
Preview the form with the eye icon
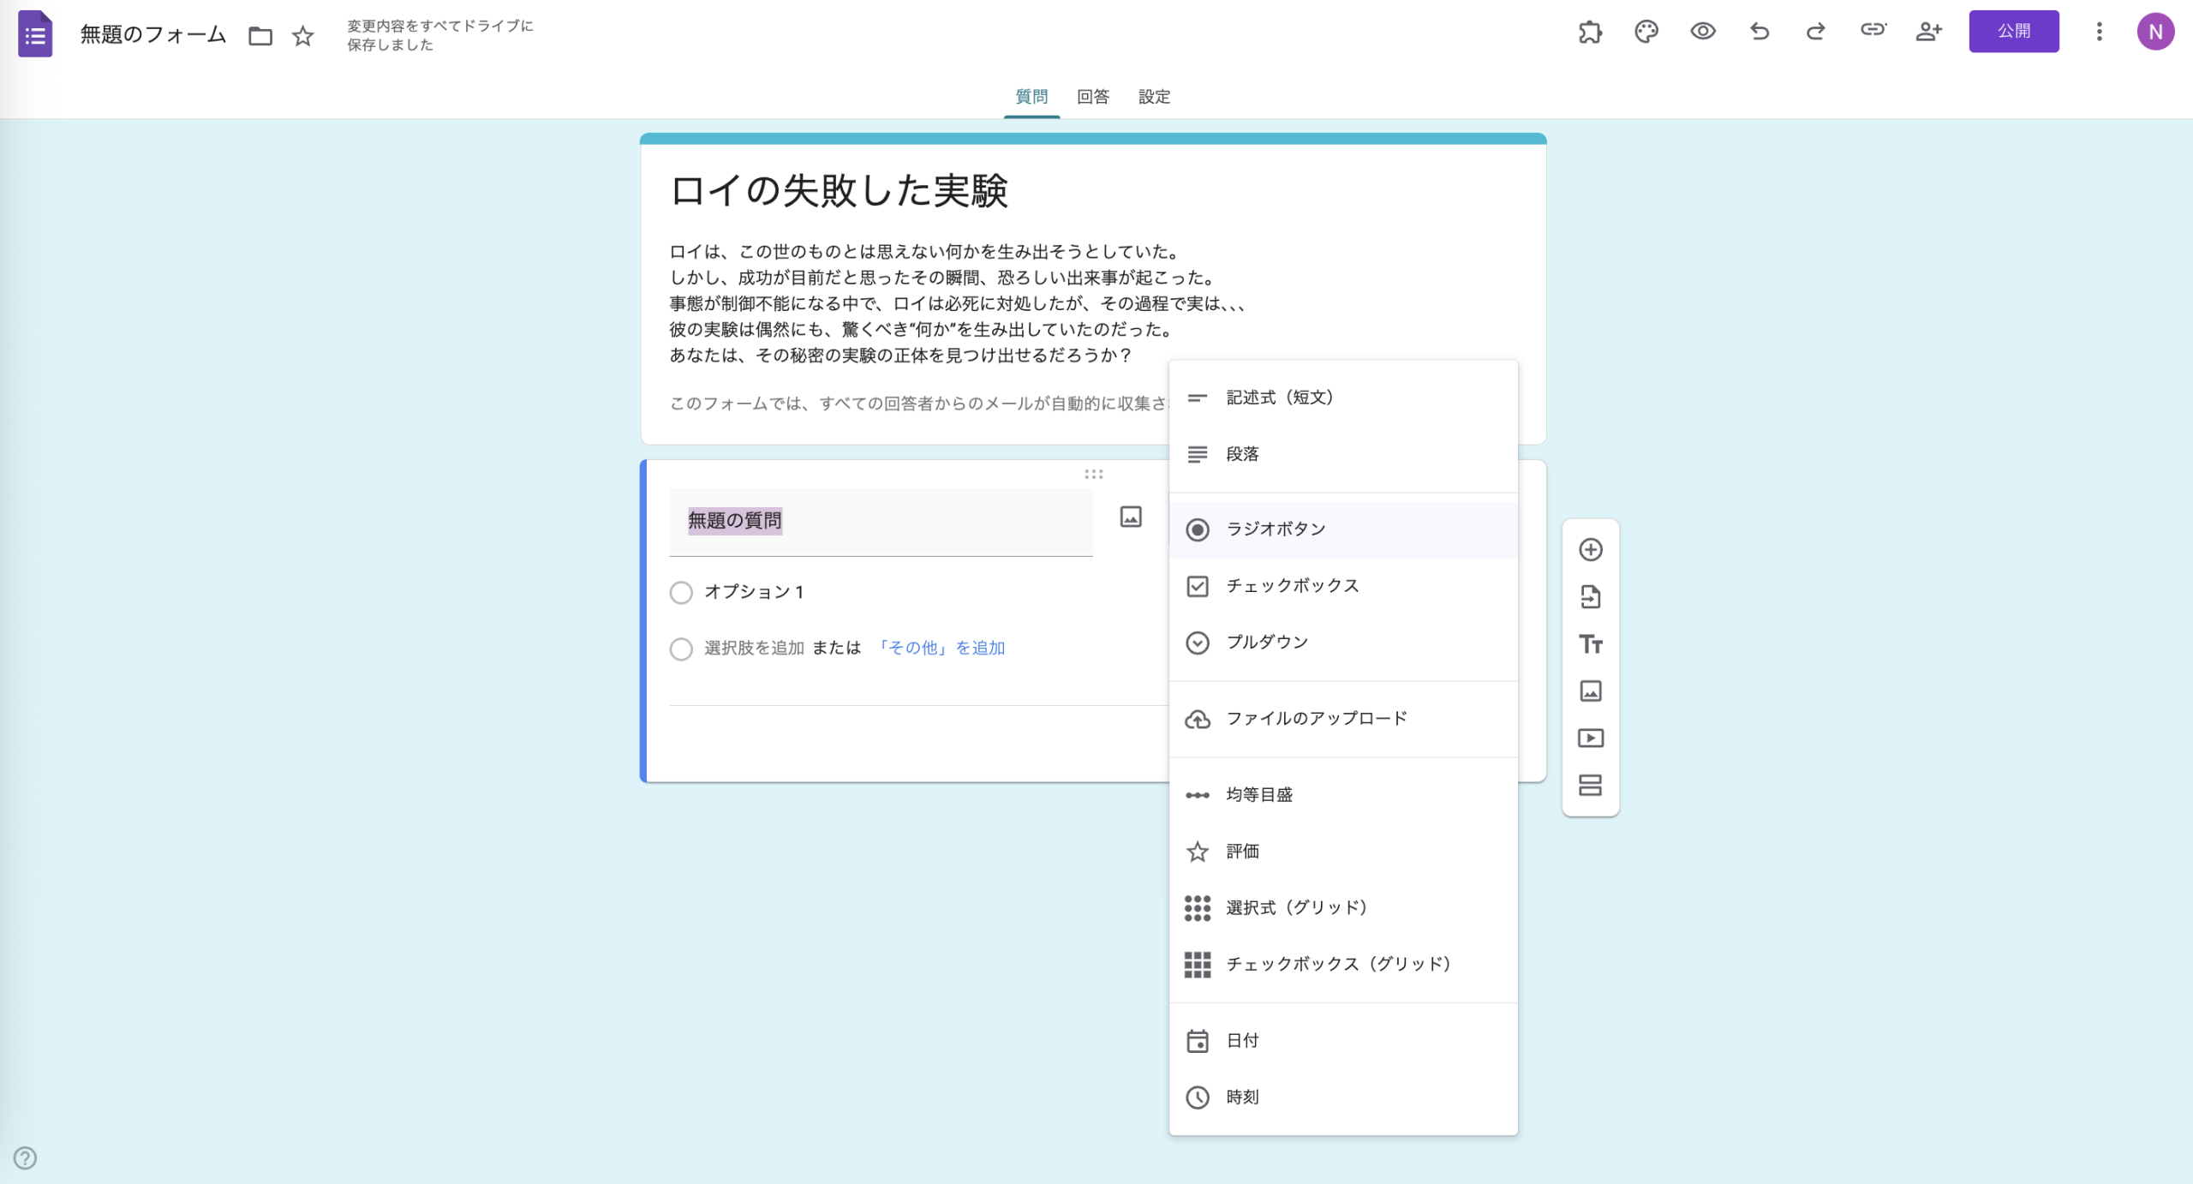[x=1701, y=31]
